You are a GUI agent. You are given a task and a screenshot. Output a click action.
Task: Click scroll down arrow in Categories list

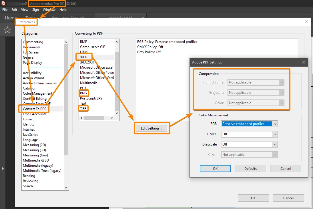click(66, 188)
